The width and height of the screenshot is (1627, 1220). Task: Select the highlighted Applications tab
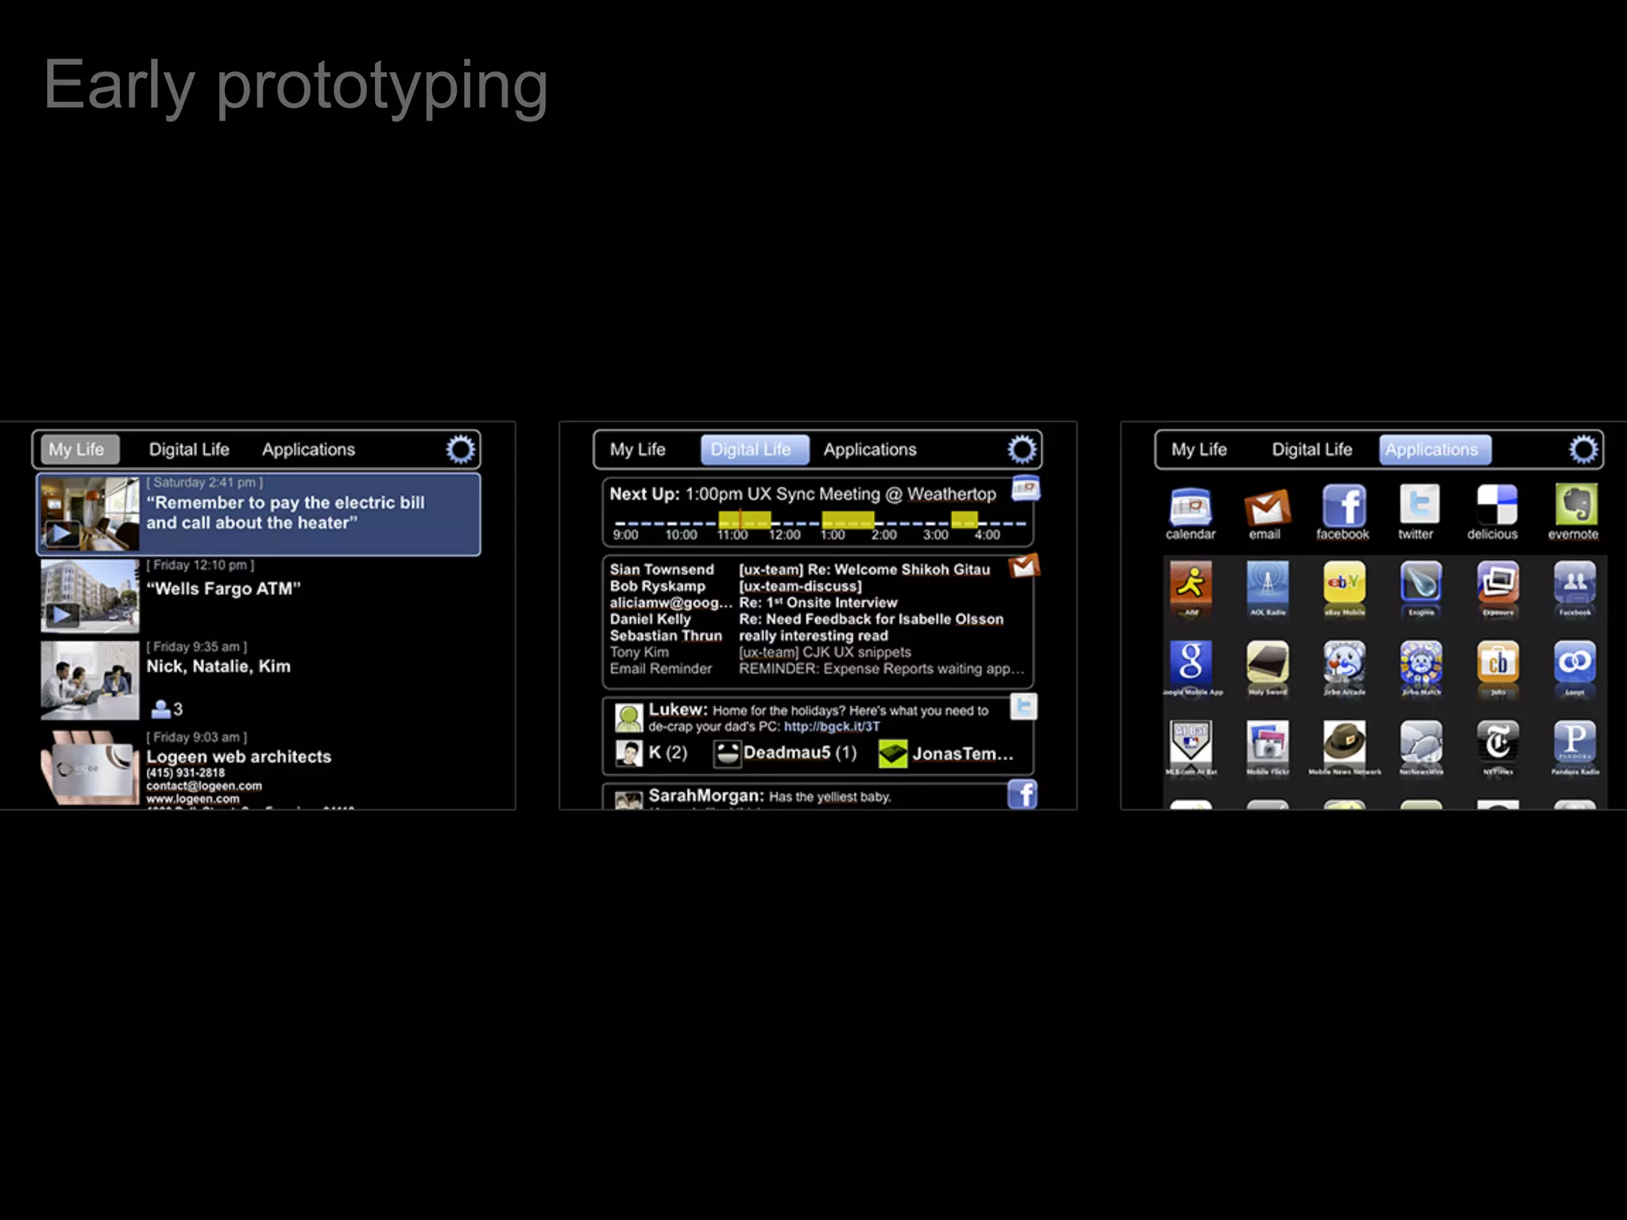(1434, 450)
